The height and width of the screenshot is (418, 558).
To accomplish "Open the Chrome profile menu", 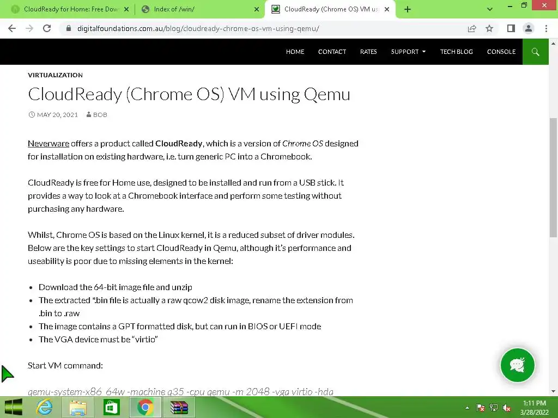I will click(x=529, y=28).
